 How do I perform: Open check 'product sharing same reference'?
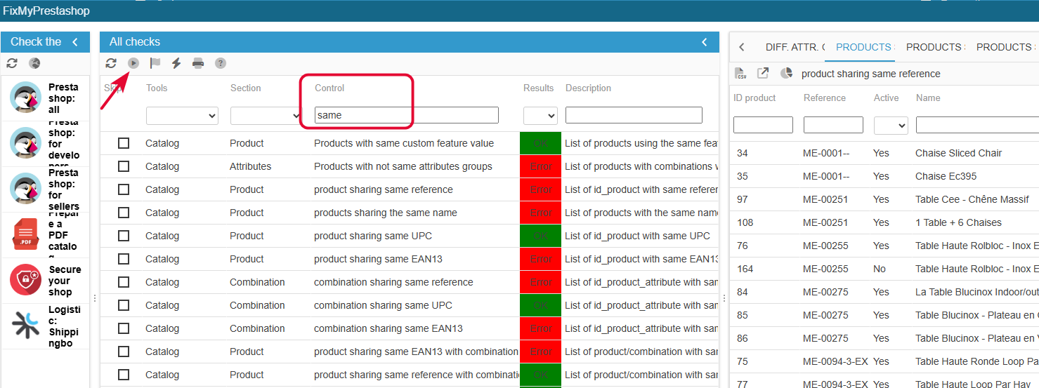384,189
